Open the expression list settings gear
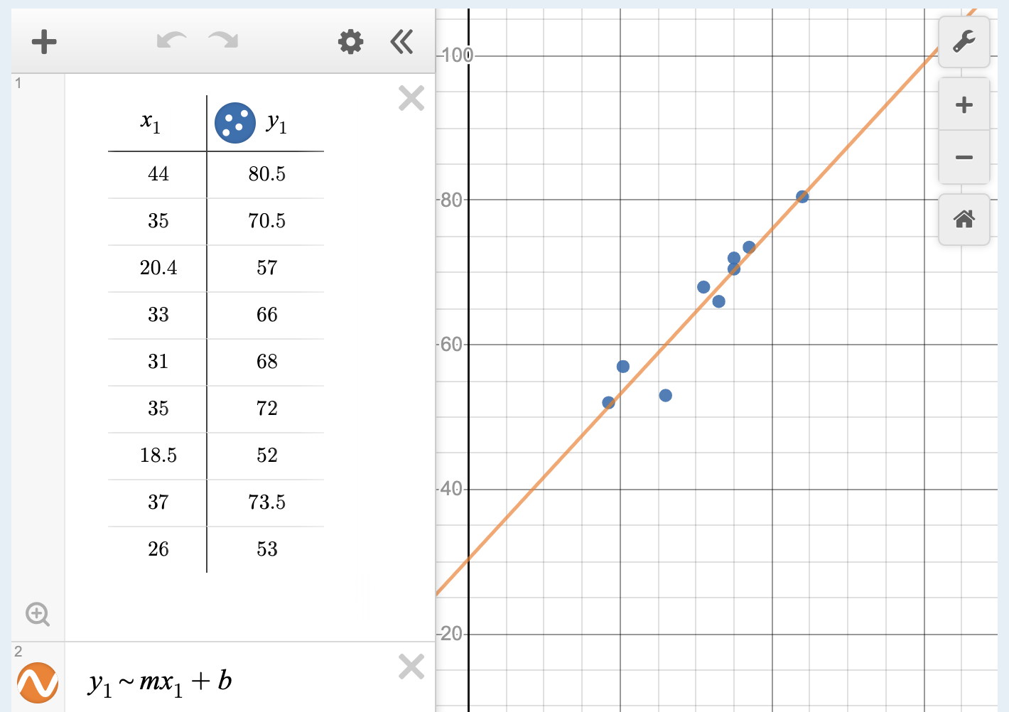This screenshot has height=712, width=1009. coord(350,42)
